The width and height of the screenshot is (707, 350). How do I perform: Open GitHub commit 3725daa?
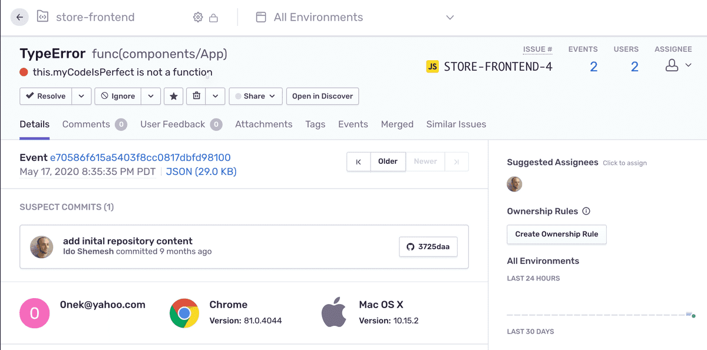pyautogui.click(x=428, y=247)
